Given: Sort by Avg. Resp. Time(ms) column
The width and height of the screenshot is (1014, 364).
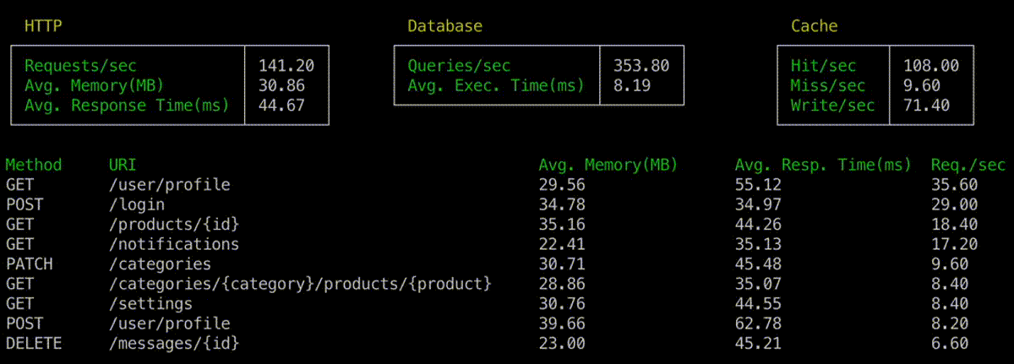Looking at the screenshot, I should coord(823,165).
